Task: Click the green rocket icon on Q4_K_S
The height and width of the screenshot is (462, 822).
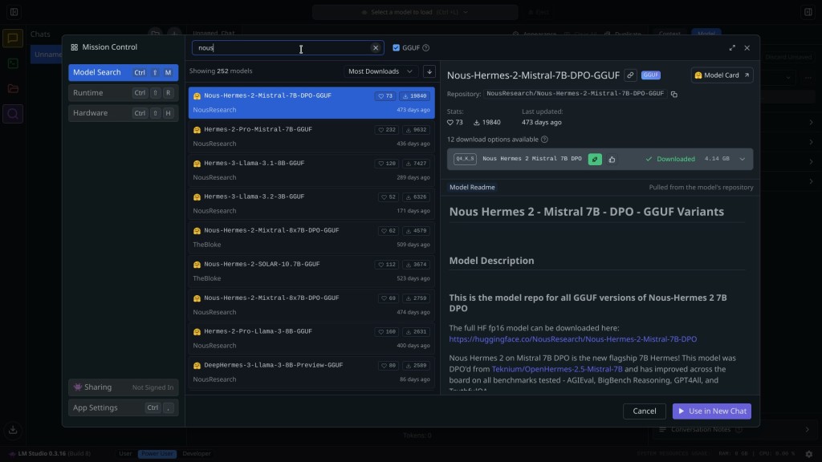Action: pos(595,160)
